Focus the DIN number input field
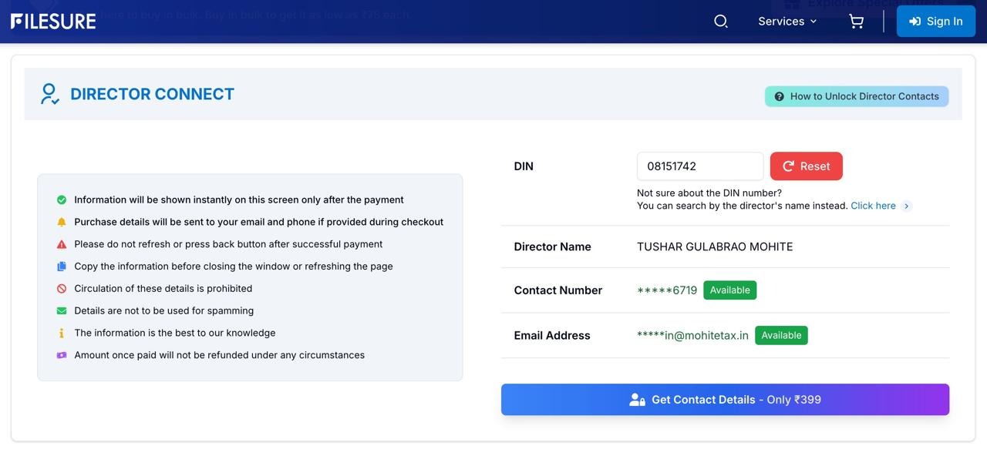Image resolution: width=987 pixels, height=456 pixels. pos(699,166)
